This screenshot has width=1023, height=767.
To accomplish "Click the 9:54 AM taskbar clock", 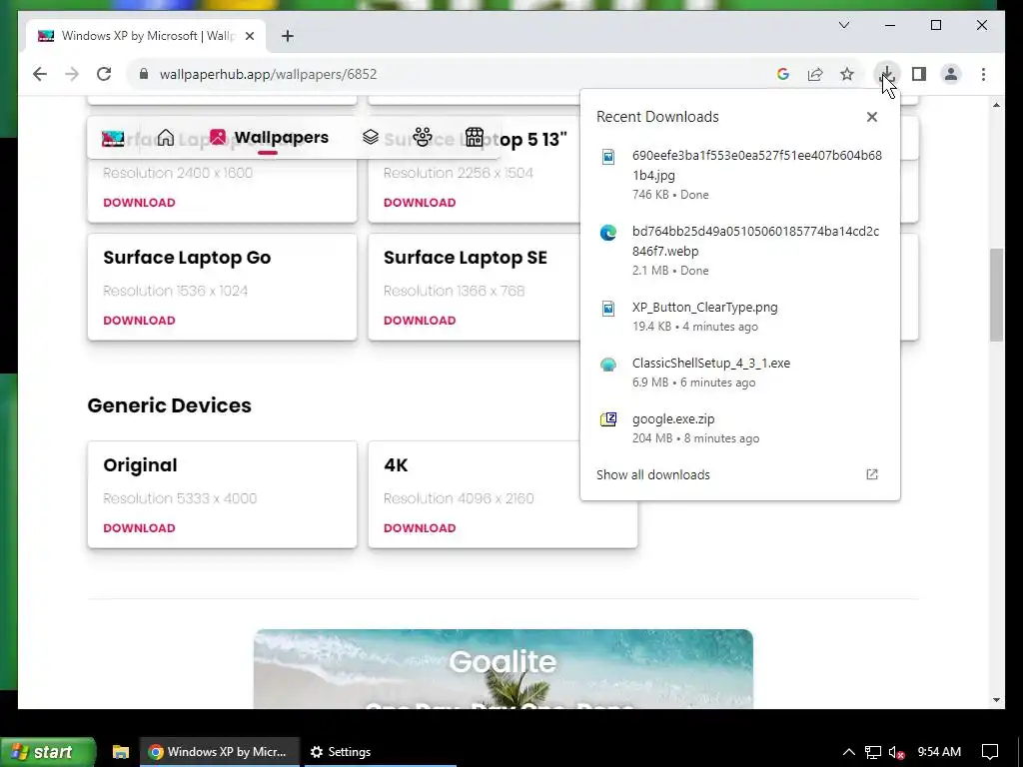I will tap(939, 752).
